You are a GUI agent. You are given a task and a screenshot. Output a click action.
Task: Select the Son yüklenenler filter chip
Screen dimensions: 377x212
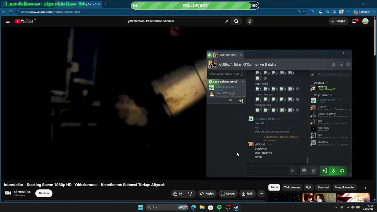(345, 187)
